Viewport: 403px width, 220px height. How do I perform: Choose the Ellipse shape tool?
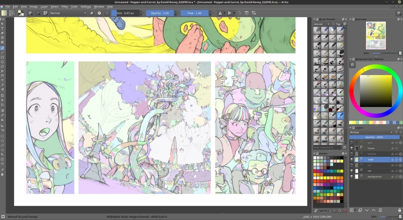coord(2,62)
